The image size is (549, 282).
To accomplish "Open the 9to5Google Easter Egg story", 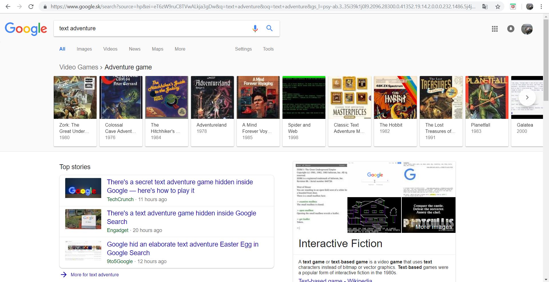I will pyautogui.click(x=183, y=249).
